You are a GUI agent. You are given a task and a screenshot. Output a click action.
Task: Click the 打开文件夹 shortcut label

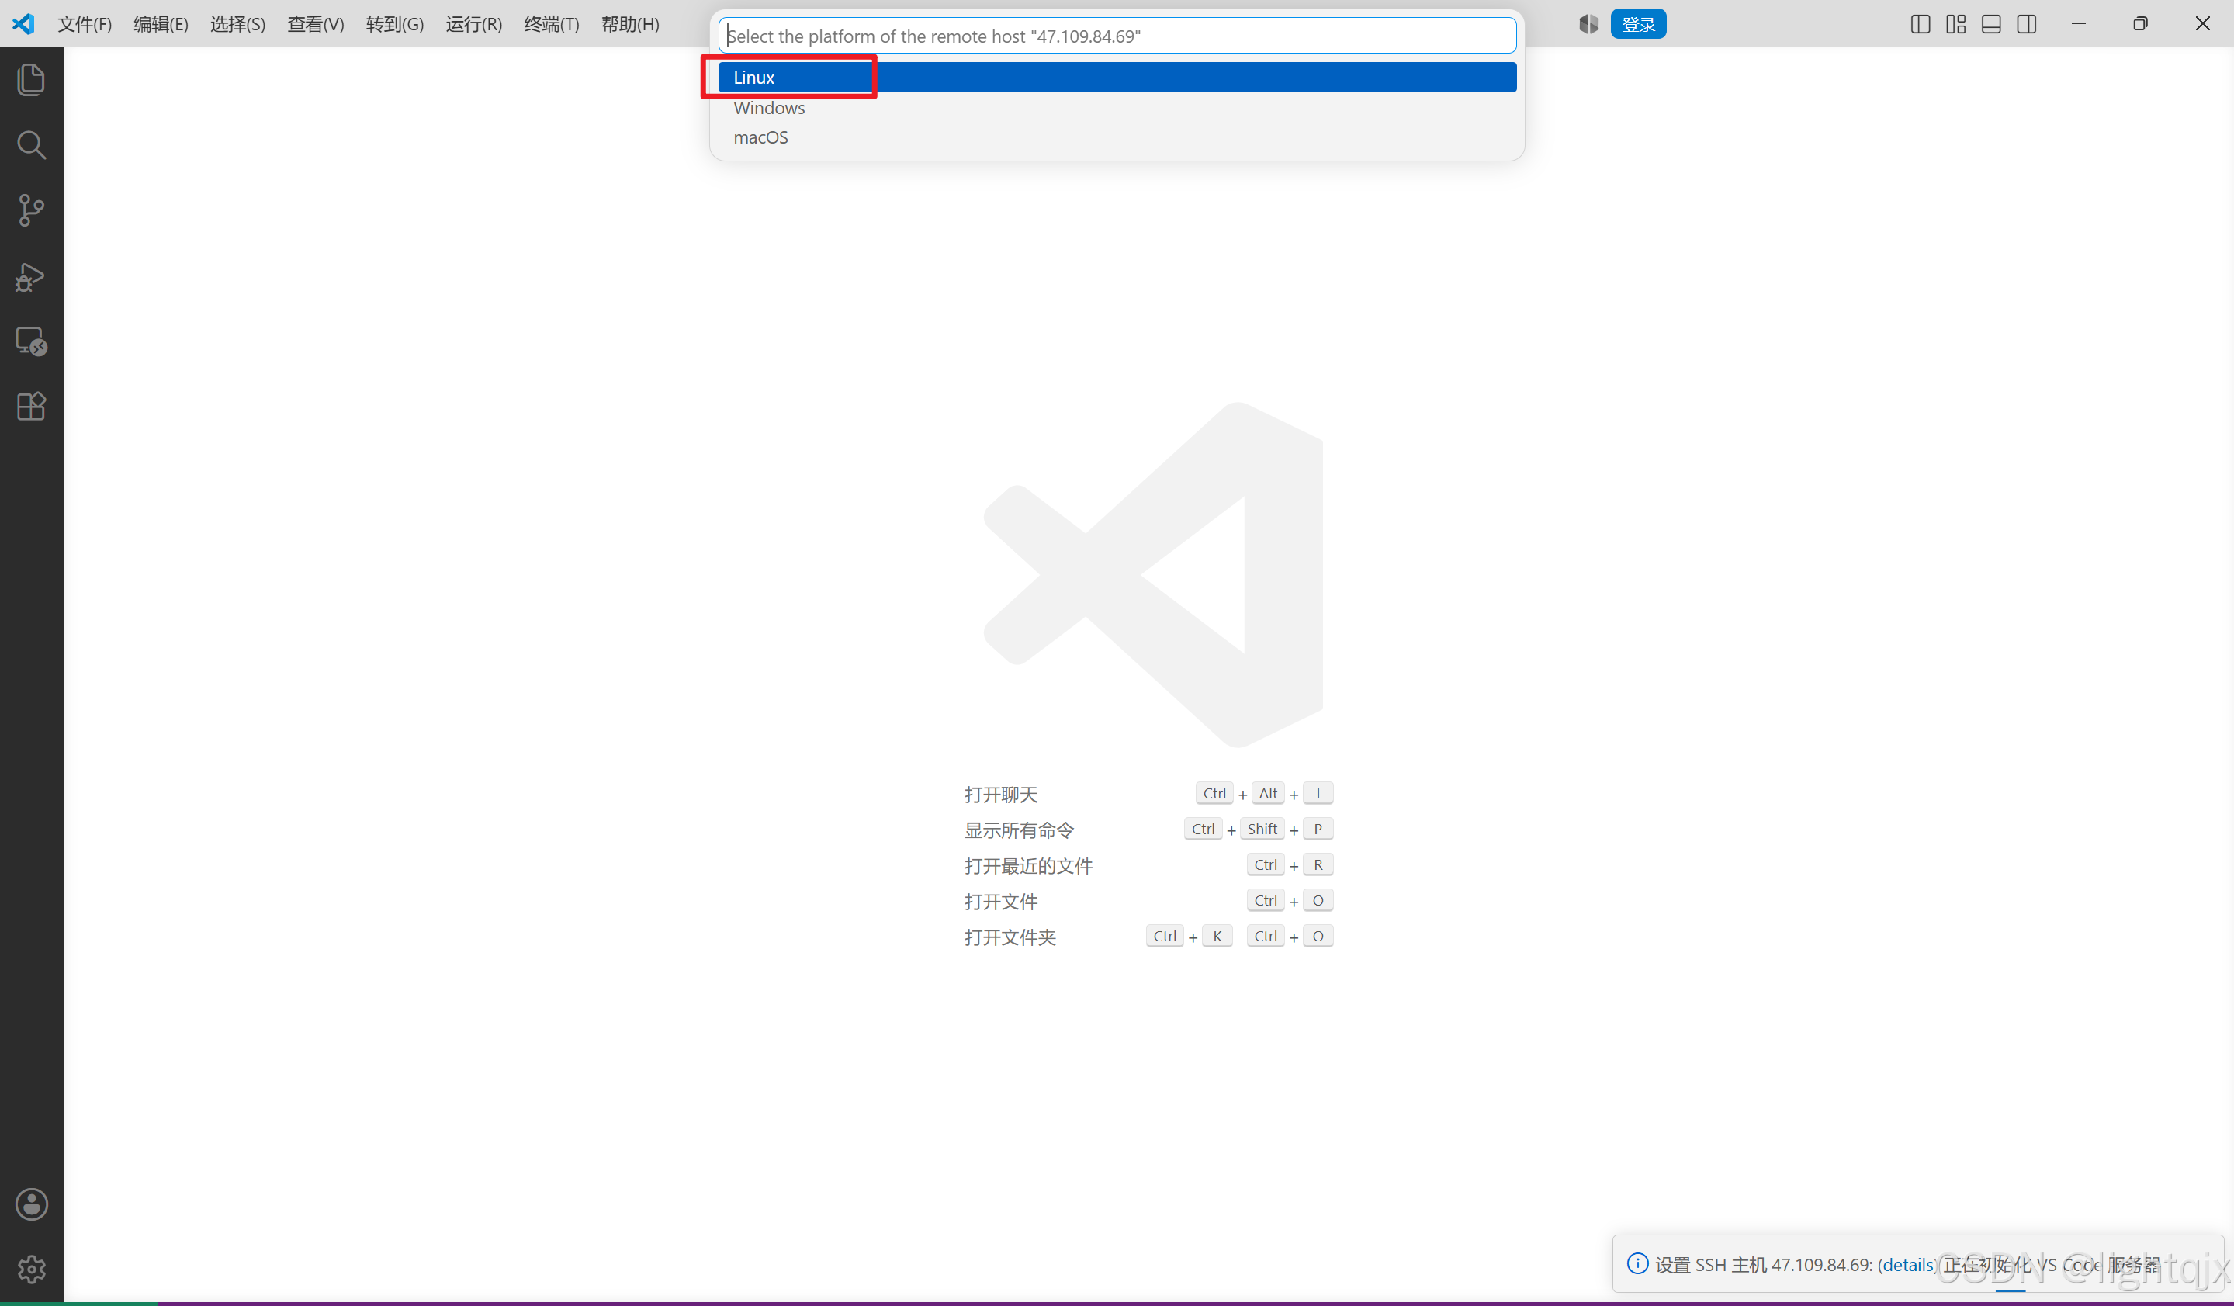(x=1010, y=937)
